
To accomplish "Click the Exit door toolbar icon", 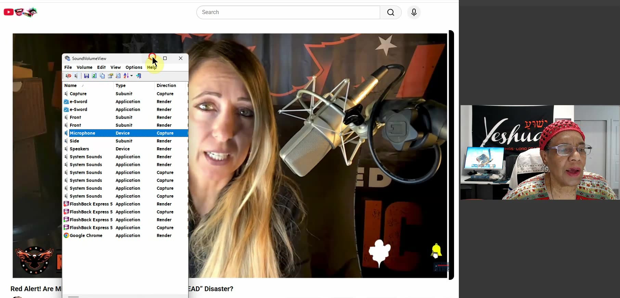I will 139,76.
